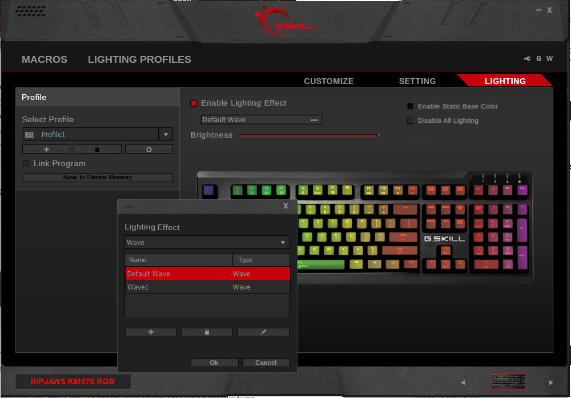Edit the lighting effect with the pencil icon
Image resolution: width=571 pixels, height=398 pixels.
click(263, 332)
